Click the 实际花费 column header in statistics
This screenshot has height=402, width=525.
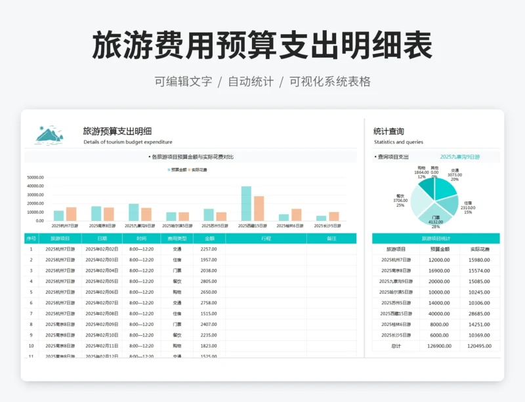pyautogui.click(x=480, y=249)
